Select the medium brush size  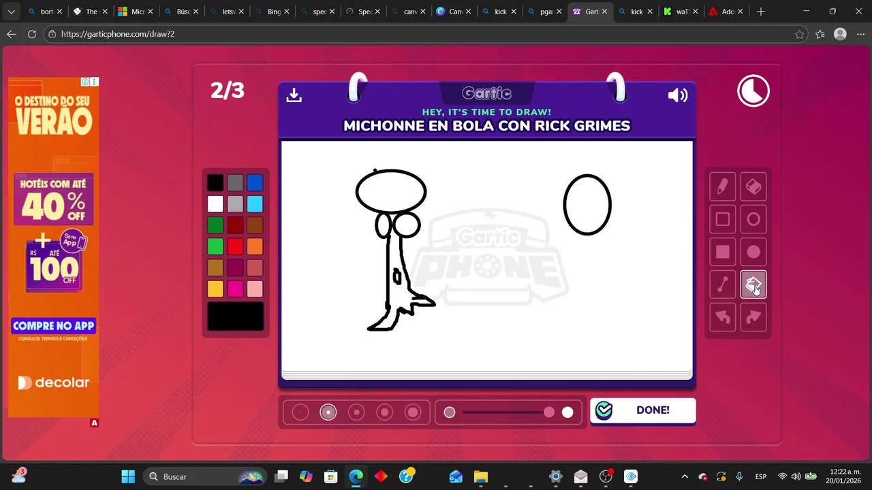pyautogui.click(x=356, y=412)
